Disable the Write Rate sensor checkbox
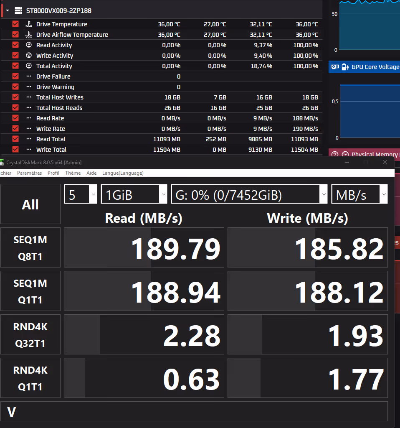 [15, 128]
